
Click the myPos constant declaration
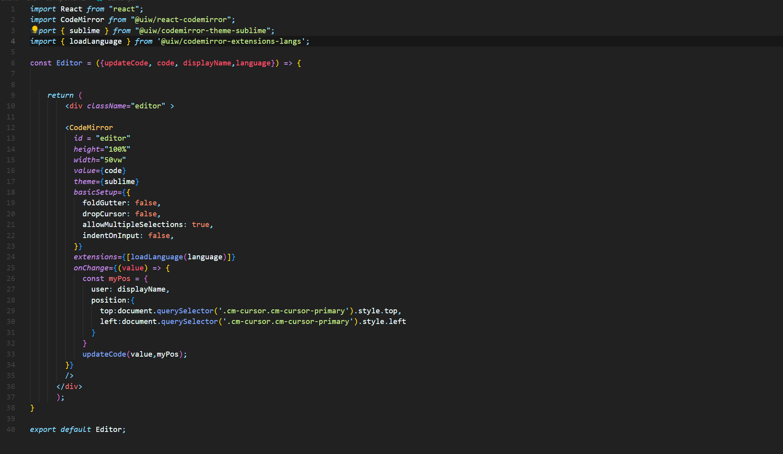click(x=119, y=279)
